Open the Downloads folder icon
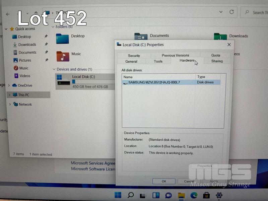This screenshot has height=201, width=268. coord(220,38)
